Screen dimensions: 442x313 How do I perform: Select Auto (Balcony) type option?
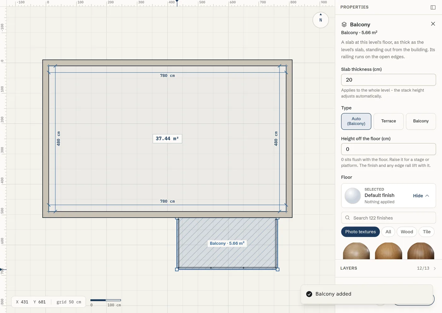(356, 121)
